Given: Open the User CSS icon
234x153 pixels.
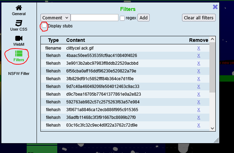Looking at the screenshot, I should (x=19, y=23).
